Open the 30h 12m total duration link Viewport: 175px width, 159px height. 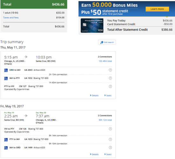pyautogui.click(x=105, y=120)
